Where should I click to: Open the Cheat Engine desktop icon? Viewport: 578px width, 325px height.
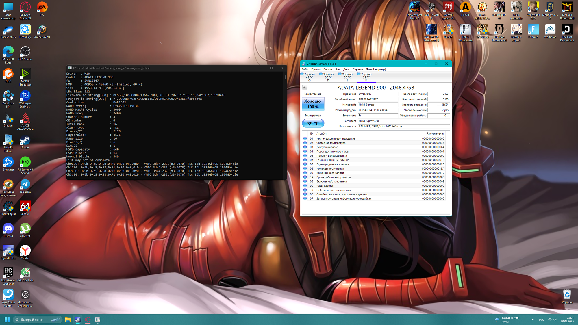pos(8,207)
